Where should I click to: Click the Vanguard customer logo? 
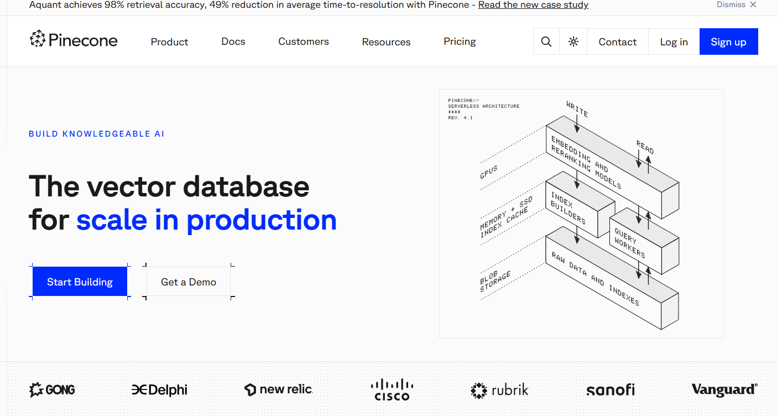pos(724,389)
